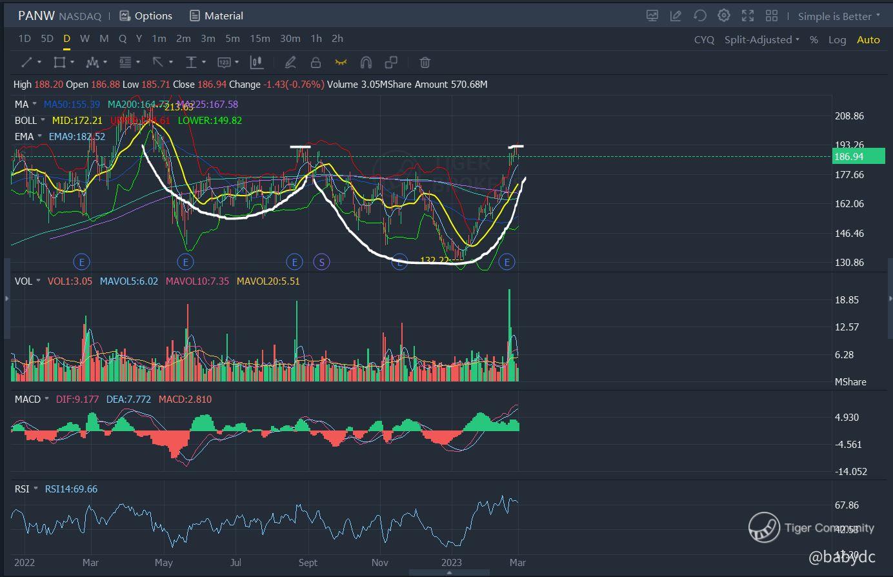Enter fullscreen with the expand arrows icon
Screen dimensions: 893x577
[x=748, y=15]
